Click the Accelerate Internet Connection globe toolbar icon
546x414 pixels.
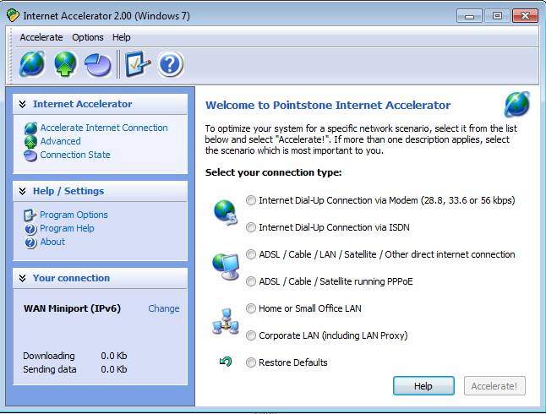[x=31, y=63]
